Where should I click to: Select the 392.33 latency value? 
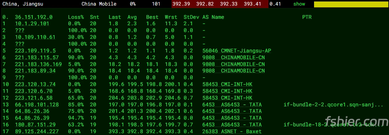229,4
